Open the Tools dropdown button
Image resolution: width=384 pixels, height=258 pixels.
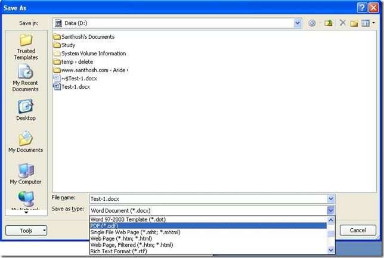pos(26,231)
